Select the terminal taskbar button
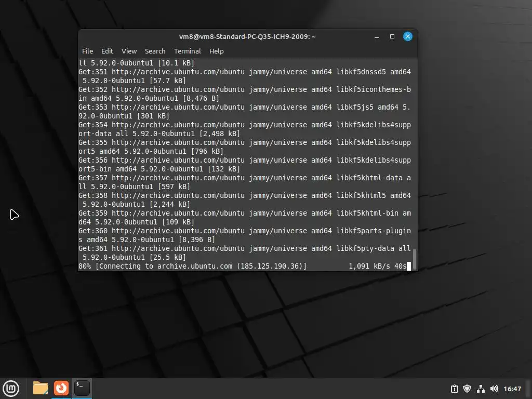532x399 pixels. (82, 388)
